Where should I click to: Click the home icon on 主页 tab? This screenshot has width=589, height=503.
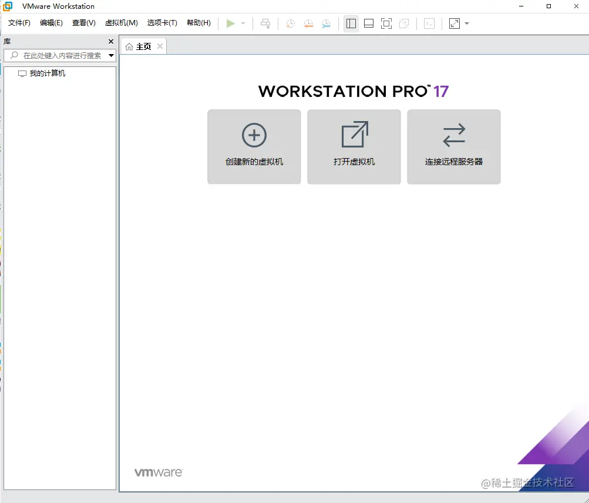pos(129,46)
